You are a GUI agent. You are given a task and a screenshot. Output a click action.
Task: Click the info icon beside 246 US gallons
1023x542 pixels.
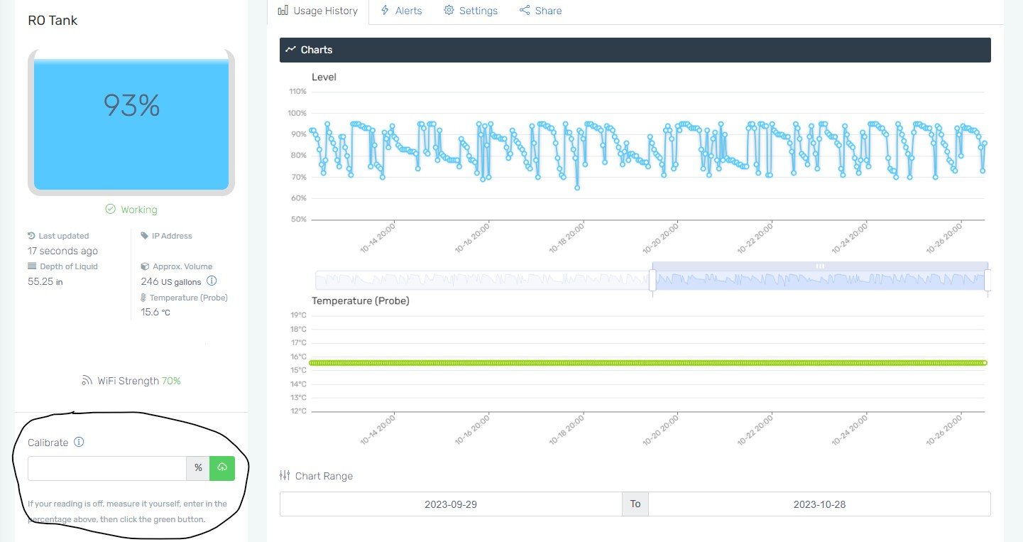click(x=212, y=281)
